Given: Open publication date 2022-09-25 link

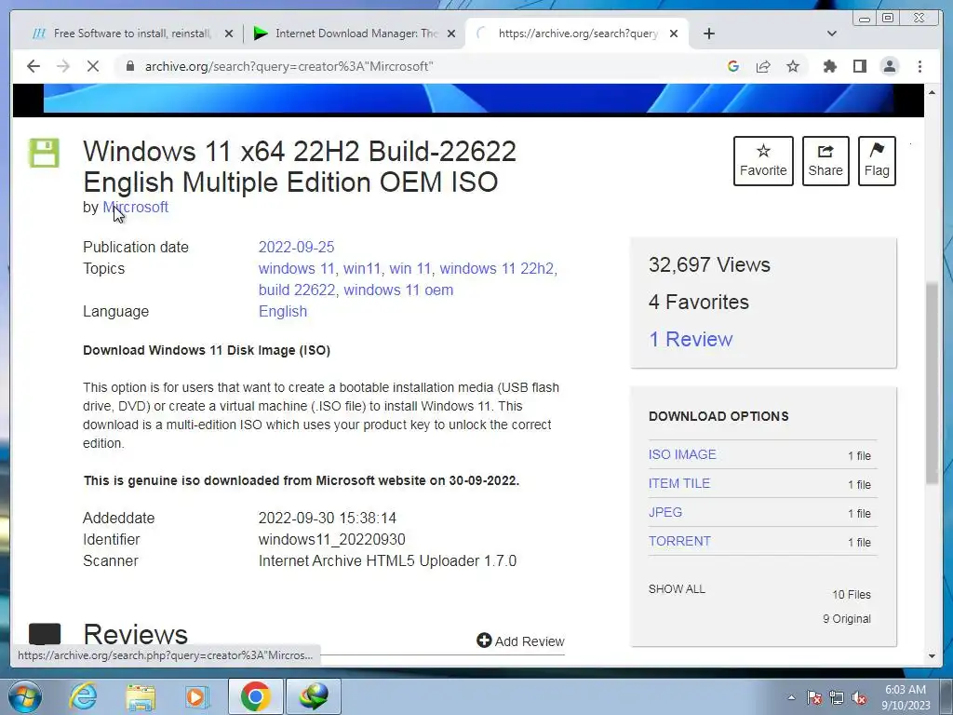Looking at the screenshot, I should 296,247.
